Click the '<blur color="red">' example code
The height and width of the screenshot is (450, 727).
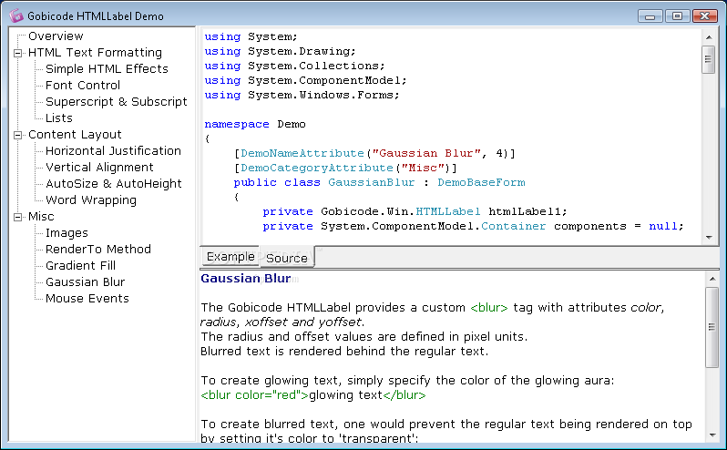coord(254,395)
